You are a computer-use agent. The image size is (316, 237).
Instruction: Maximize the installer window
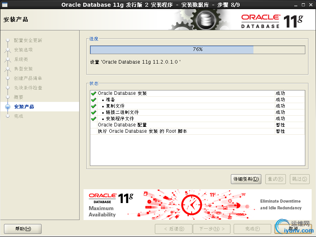[303, 5]
